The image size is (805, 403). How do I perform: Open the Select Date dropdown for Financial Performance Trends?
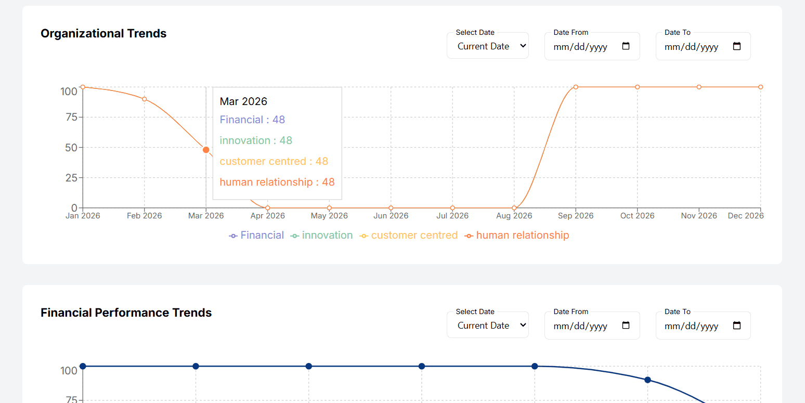point(487,324)
